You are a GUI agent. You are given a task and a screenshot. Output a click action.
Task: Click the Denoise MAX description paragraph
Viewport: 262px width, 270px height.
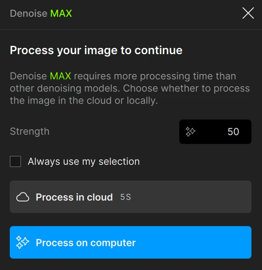click(x=130, y=88)
